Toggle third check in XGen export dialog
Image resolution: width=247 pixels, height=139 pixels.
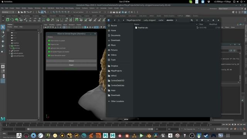(49, 48)
